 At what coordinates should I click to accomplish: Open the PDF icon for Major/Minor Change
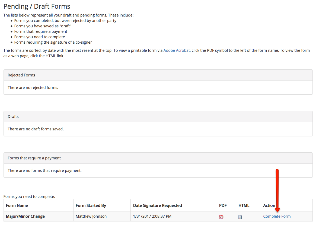coord(221,217)
